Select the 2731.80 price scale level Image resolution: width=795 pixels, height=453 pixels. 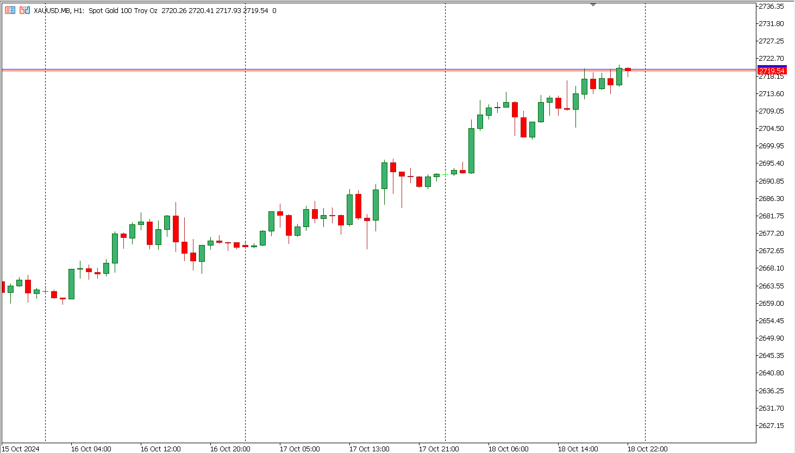click(771, 24)
